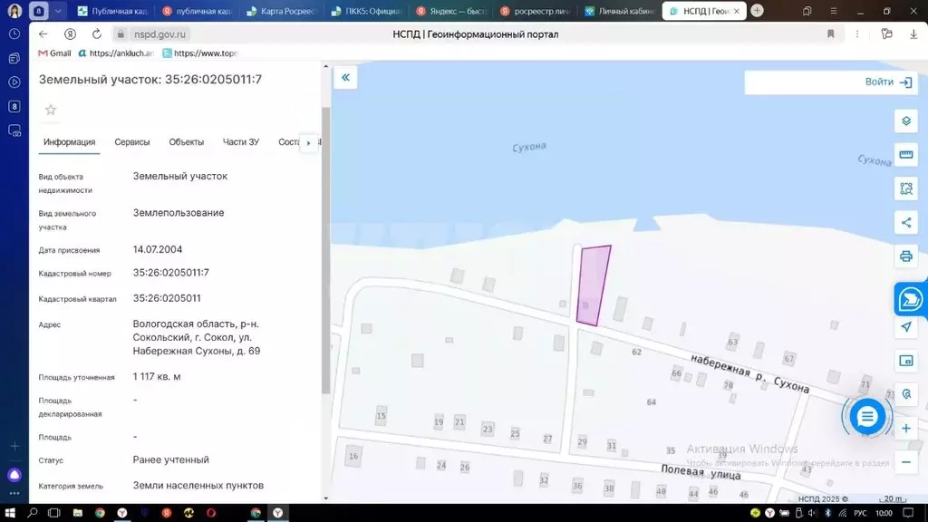
Task: Click the share icon on the map panel
Action: click(x=905, y=222)
